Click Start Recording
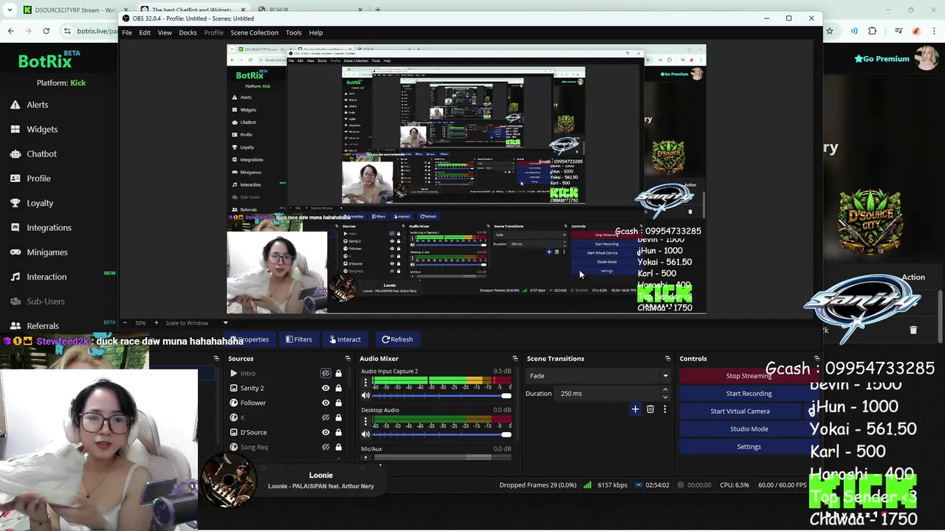This screenshot has height=531, width=945. coord(749,393)
